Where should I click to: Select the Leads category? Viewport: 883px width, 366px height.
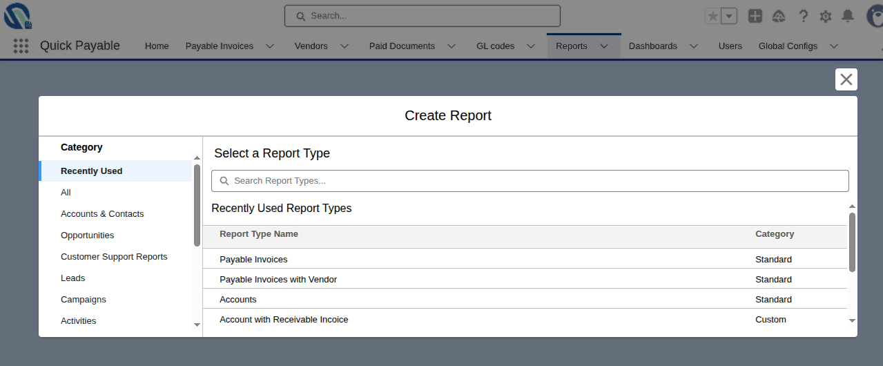click(116, 278)
